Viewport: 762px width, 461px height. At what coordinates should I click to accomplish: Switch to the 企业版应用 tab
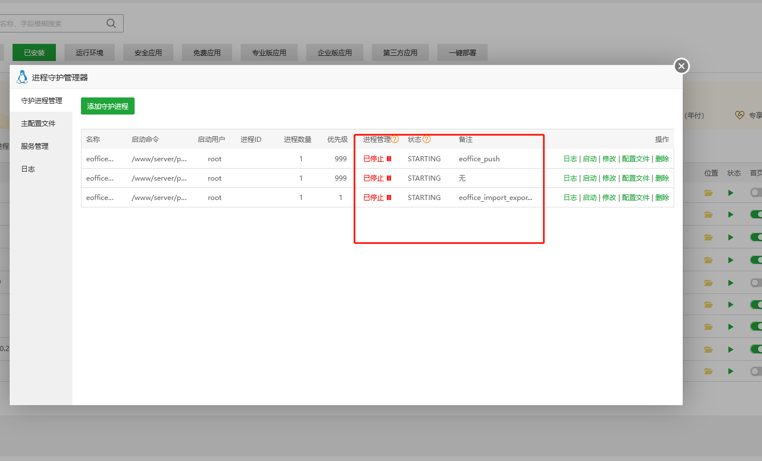pyautogui.click(x=335, y=52)
